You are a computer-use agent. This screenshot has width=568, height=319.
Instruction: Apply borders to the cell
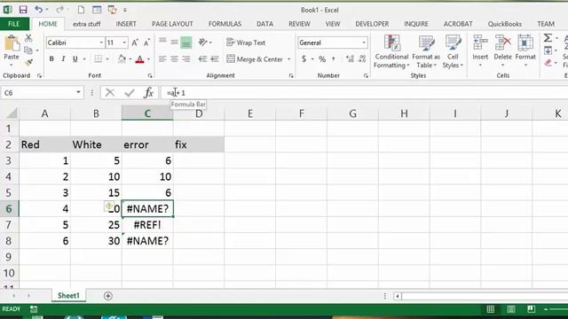pos(98,59)
